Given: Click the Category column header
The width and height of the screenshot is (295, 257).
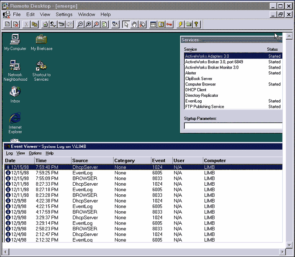Looking at the screenshot, I should (x=132, y=161).
